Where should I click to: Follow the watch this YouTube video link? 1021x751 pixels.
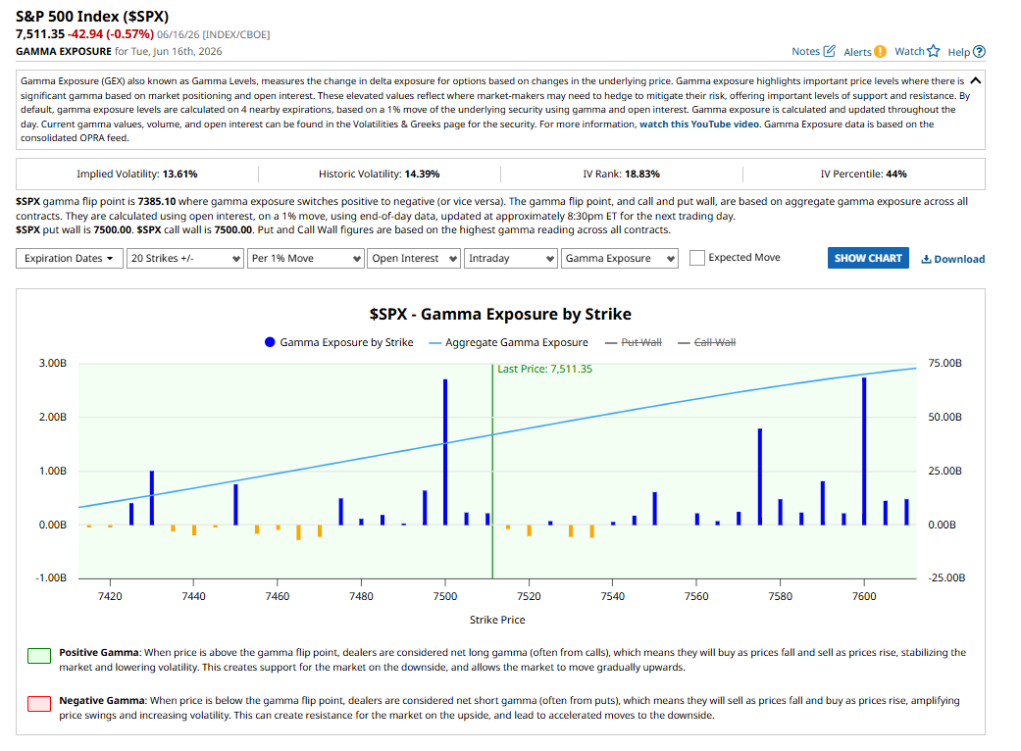[698, 124]
